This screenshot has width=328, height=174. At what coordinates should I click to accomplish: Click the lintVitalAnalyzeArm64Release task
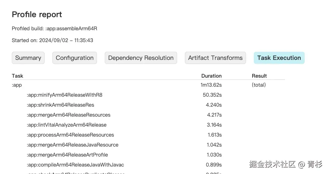click(67, 125)
